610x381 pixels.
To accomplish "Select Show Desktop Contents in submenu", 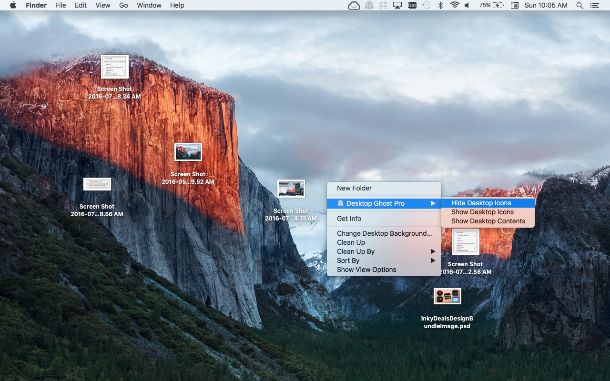I will click(x=488, y=221).
